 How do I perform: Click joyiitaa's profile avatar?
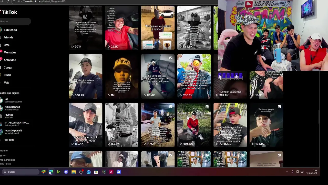point(1,116)
